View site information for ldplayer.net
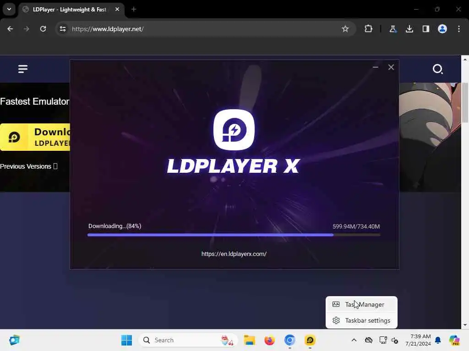Viewport: 469px width, 351px height. click(x=62, y=29)
